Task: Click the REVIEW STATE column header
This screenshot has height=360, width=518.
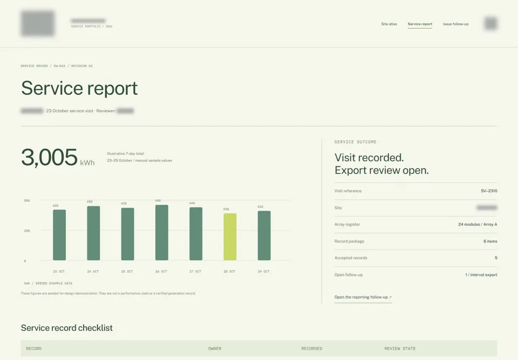Action: [x=400, y=349]
